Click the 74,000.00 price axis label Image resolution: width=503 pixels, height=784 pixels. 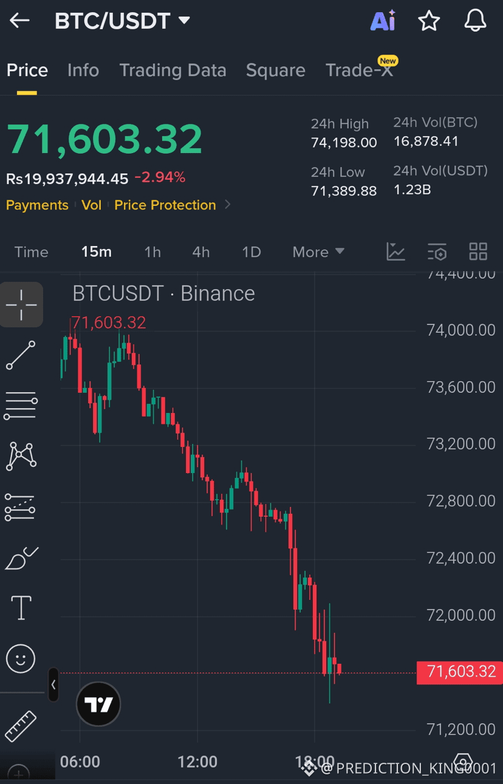pyautogui.click(x=461, y=330)
